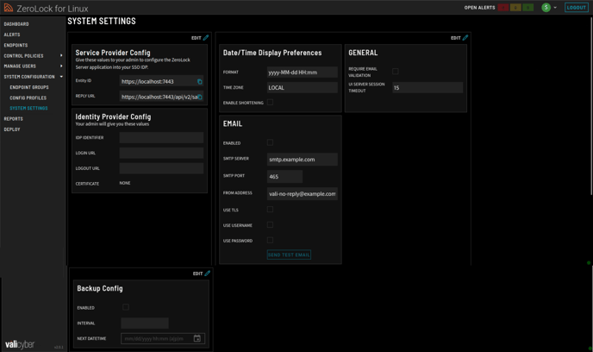The image size is (593, 352).
Task: Copy the Entity ID value
Action: click(x=200, y=81)
